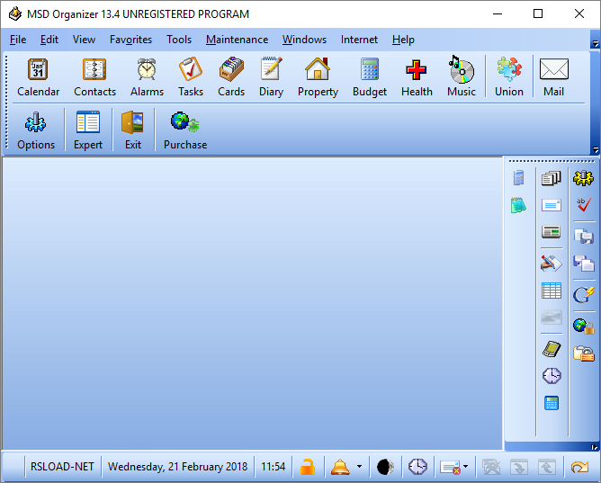
Task: Open the Music module
Action: 462,76
